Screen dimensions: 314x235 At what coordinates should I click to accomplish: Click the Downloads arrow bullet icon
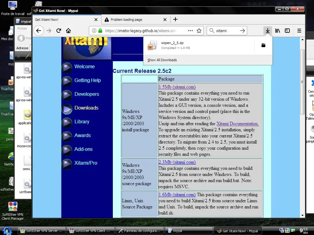point(67,109)
